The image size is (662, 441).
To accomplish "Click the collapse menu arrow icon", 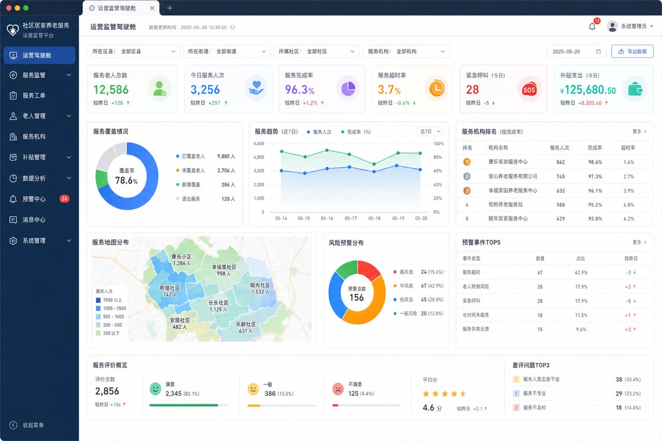I will pos(13,425).
